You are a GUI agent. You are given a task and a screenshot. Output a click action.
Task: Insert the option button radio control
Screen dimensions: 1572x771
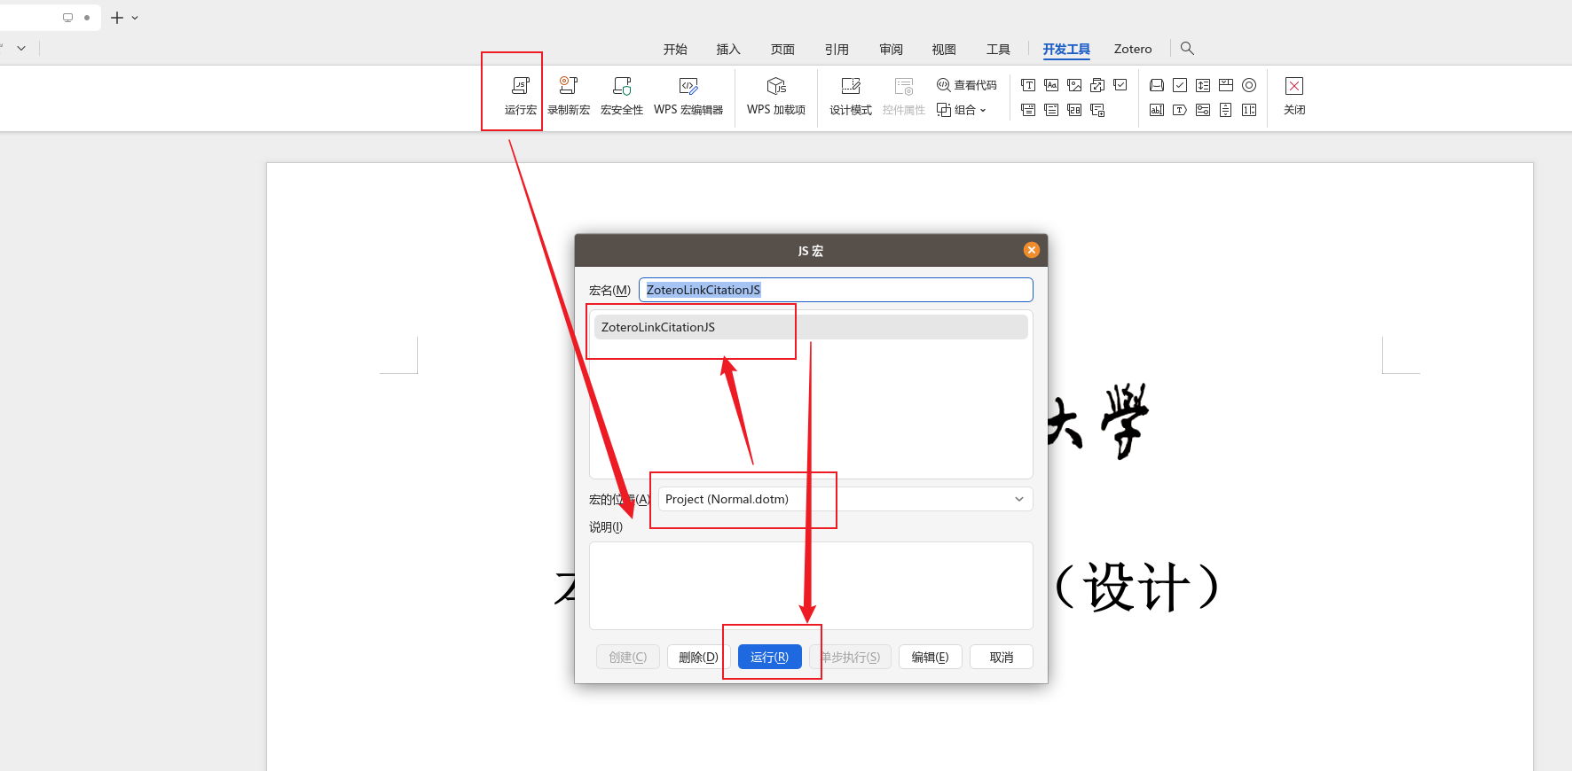[x=1249, y=85]
